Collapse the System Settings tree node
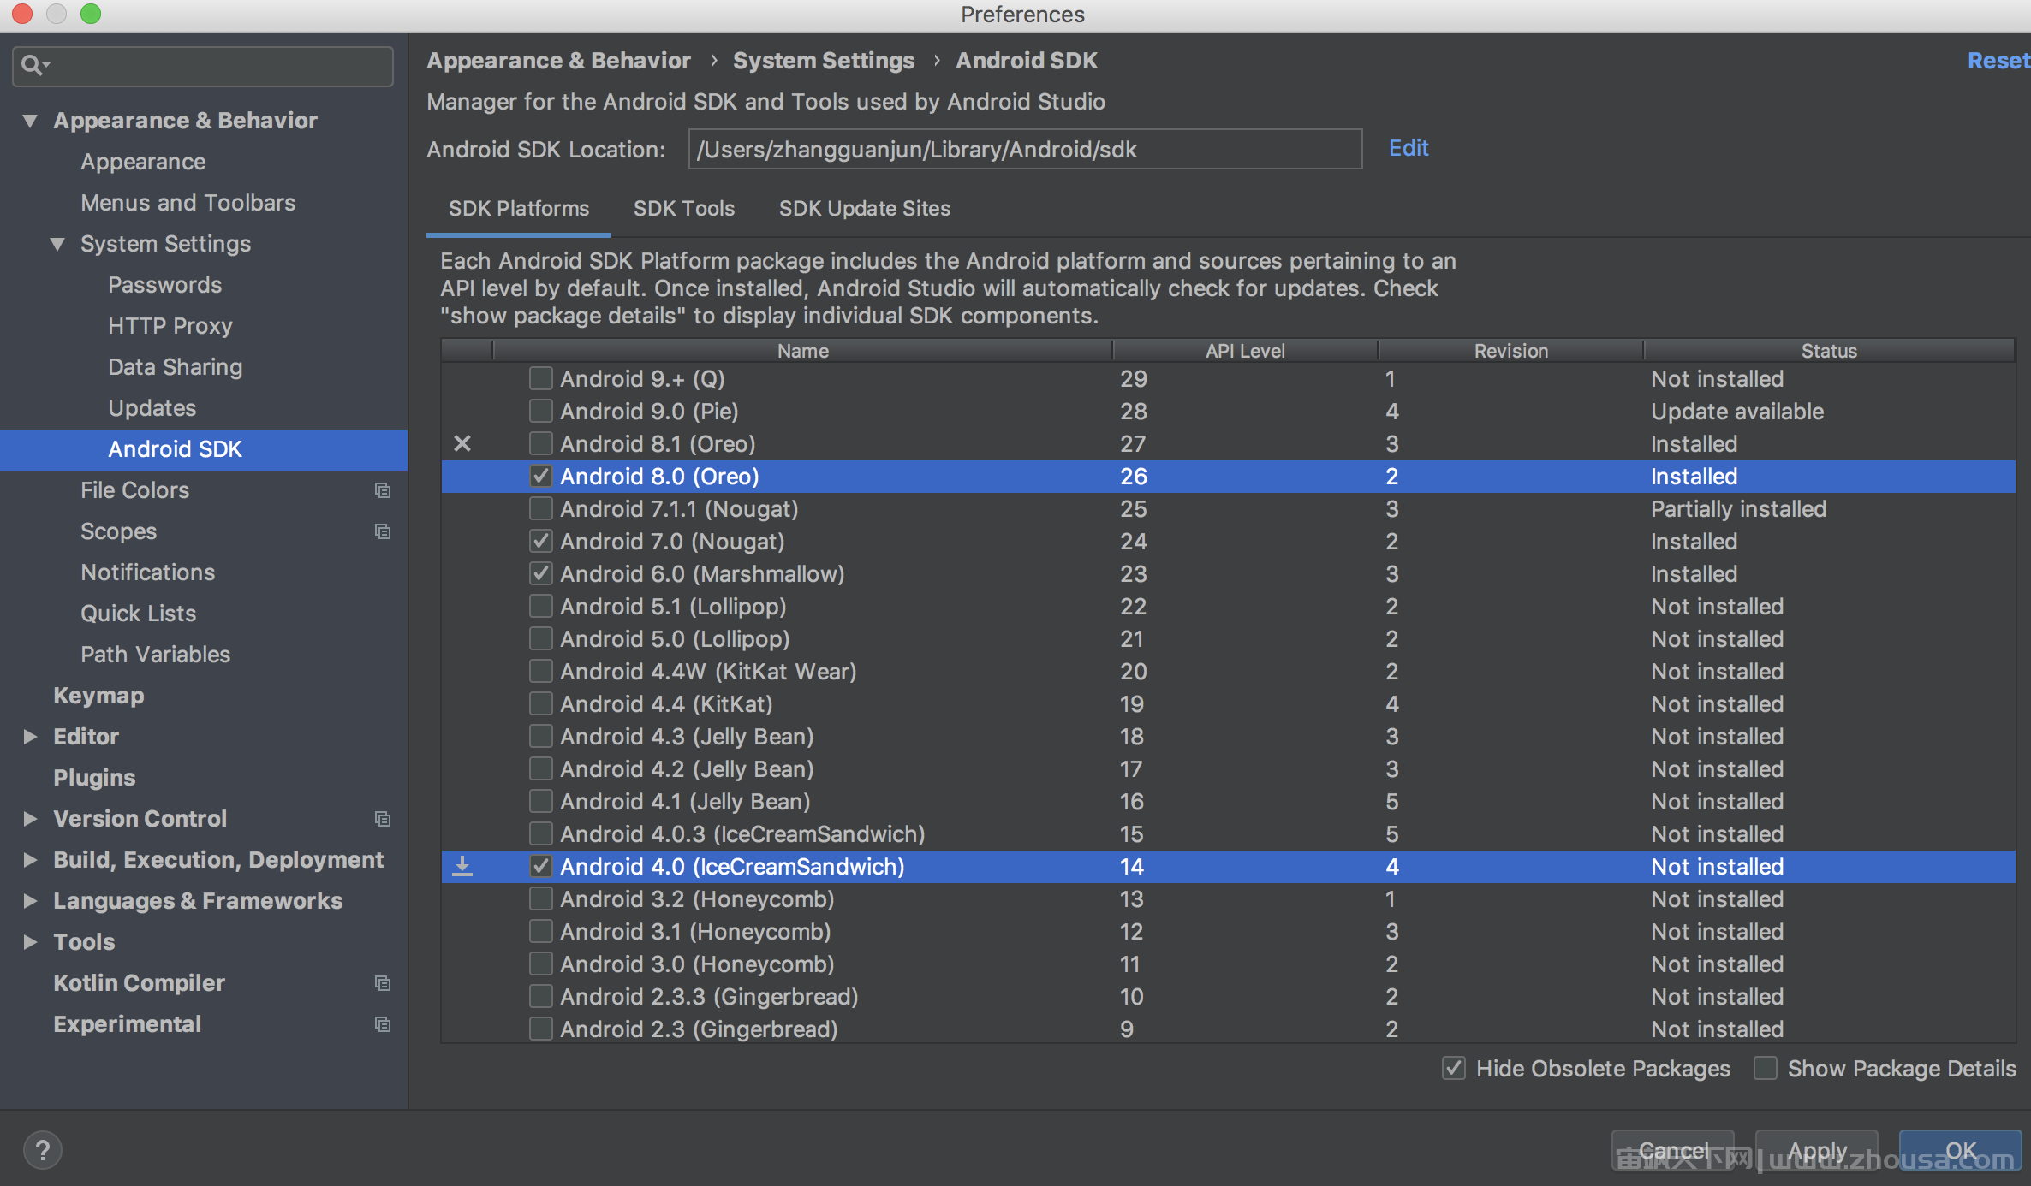The width and height of the screenshot is (2031, 1186). click(57, 244)
